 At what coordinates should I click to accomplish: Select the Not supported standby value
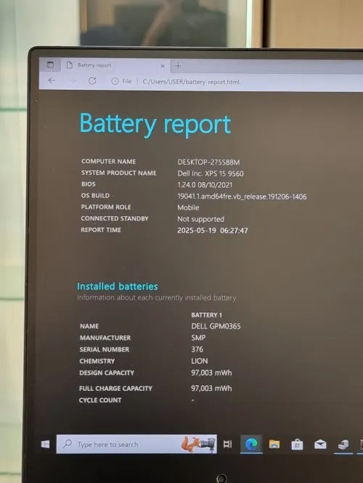click(201, 219)
